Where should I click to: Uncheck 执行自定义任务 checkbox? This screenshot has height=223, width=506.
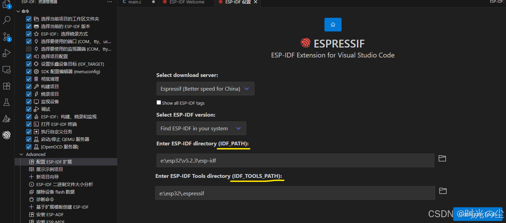[x=29, y=132]
